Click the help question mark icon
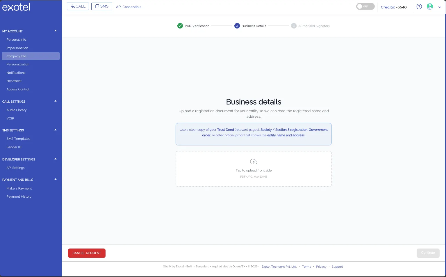Screen dimensions: 446x277 pyautogui.click(x=419, y=7)
